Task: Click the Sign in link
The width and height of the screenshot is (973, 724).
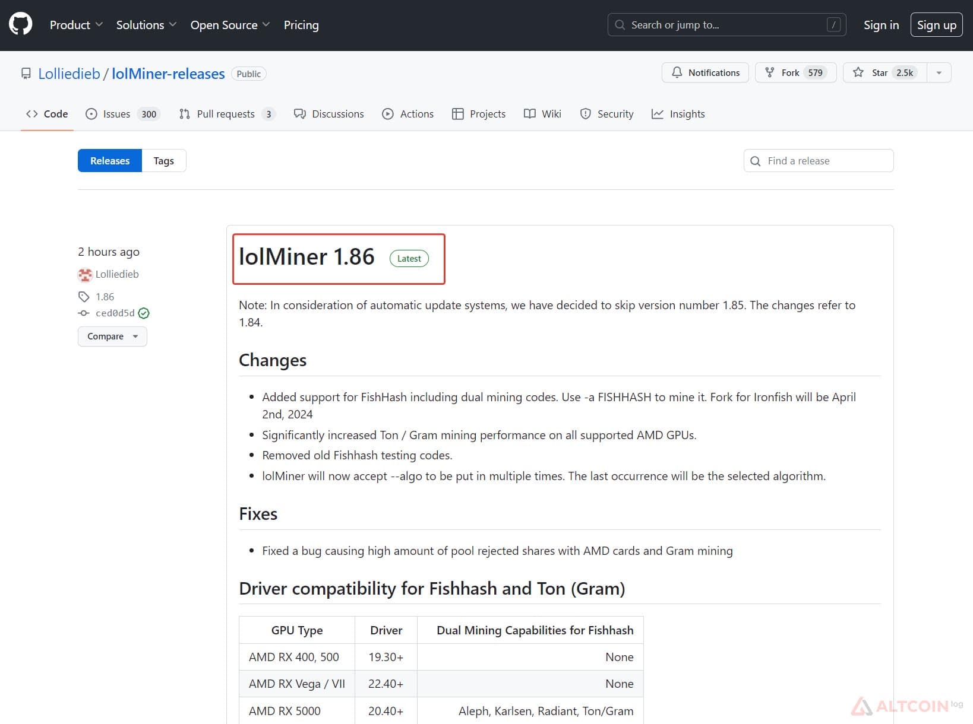Action: point(881,25)
